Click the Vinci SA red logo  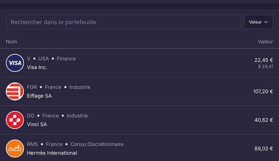click(x=15, y=120)
